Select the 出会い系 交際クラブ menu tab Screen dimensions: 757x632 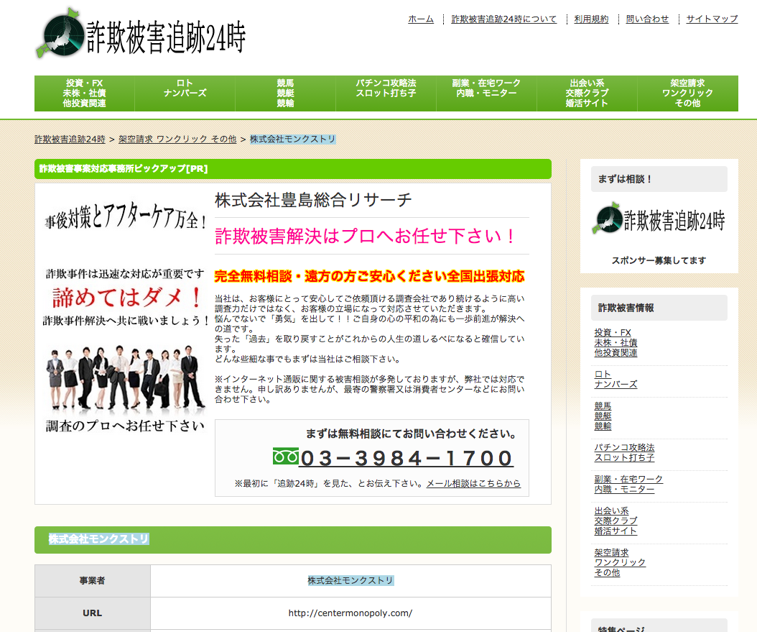(587, 93)
